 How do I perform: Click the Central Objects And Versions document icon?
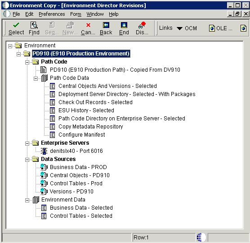(x=53, y=86)
